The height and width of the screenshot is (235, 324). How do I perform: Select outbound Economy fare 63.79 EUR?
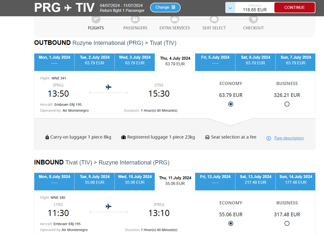[x=231, y=104]
